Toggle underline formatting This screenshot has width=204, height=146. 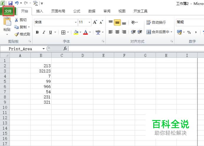coord(51,32)
